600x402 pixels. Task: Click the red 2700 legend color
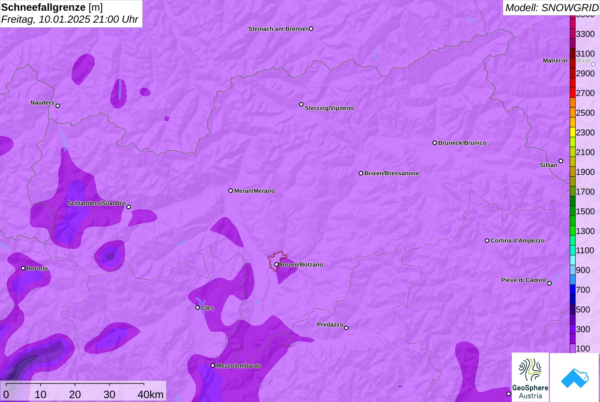point(573,93)
